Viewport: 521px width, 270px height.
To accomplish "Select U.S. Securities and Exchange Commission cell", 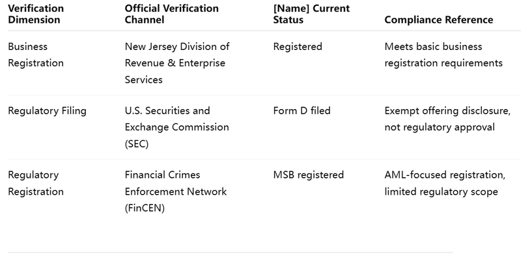I will coord(176,127).
